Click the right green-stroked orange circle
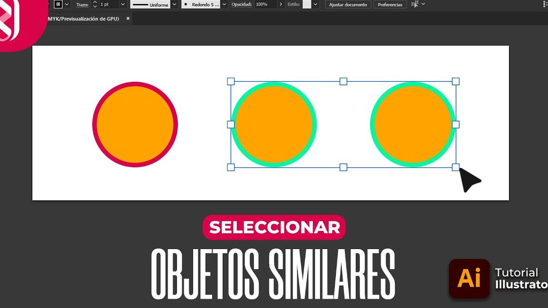This screenshot has height=308, width=548. pos(413,125)
